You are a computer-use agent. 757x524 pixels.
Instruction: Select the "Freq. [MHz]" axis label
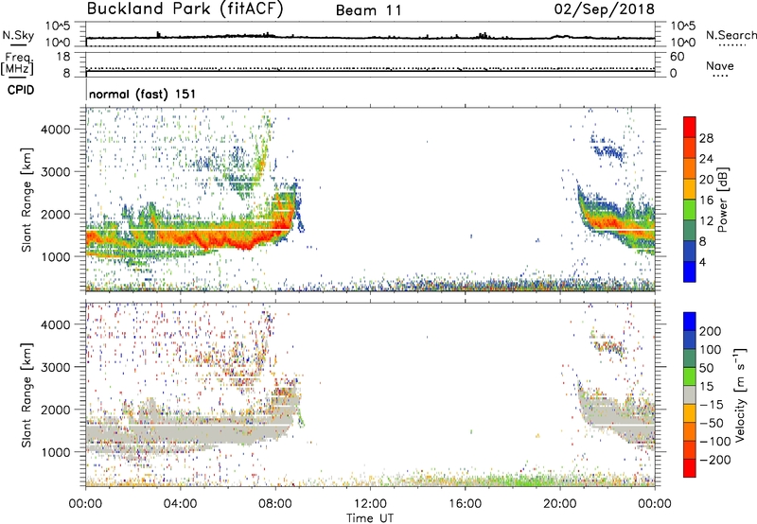point(17,64)
